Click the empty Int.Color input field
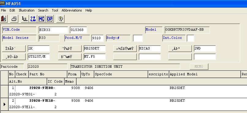 (x=190, y=38)
